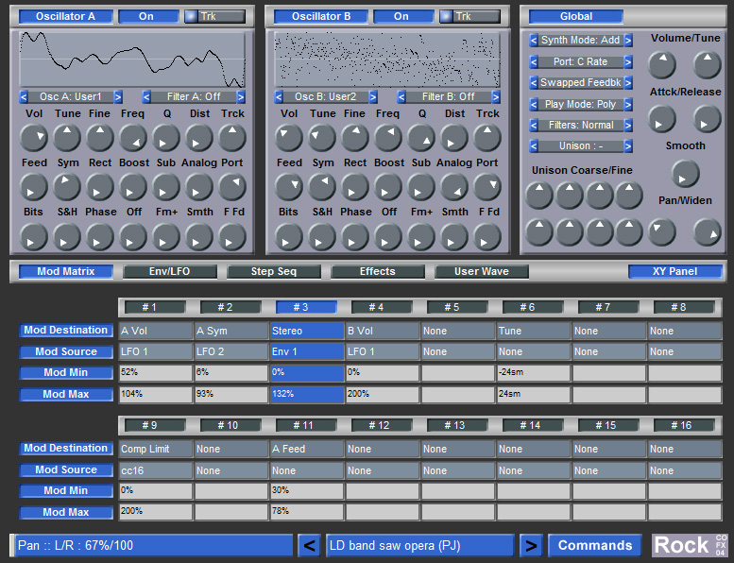Select modulation slot # 9
Screen dimensions: 734x563
coord(155,425)
